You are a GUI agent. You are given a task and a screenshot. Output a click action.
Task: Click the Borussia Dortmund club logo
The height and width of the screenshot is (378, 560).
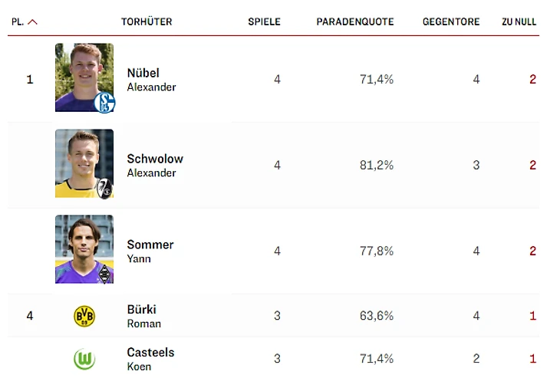[x=84, y=316]
